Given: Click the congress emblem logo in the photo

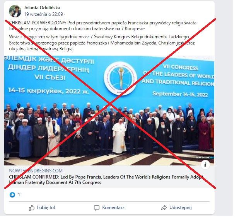Looking at the screenshot, I should [x=120, y=78].
